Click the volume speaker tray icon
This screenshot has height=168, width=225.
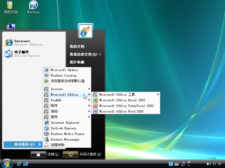208,164
